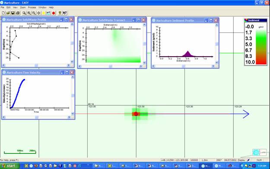Click the transect line toolbar icon
Image resolution: width=270 pixels, height=169 pixels.
[48, 13]
